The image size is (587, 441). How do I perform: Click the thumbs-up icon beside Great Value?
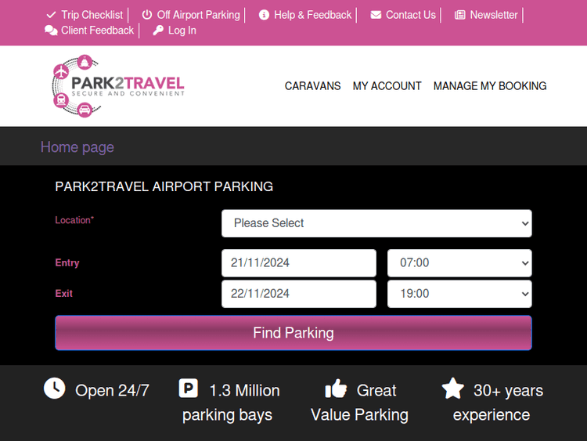click(336, 389)
